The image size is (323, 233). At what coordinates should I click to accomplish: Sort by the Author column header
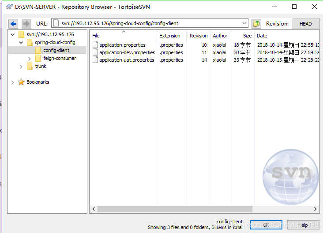point(221,36)
